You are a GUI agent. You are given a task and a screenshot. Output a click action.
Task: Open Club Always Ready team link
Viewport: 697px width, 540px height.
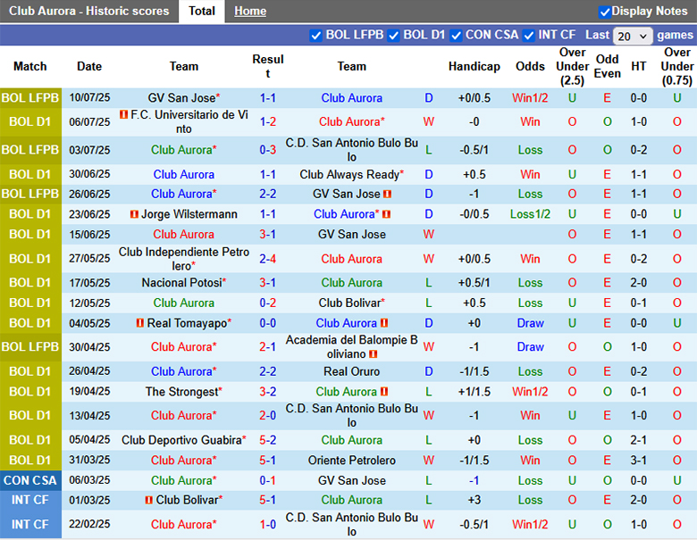[x=351, y=175]
